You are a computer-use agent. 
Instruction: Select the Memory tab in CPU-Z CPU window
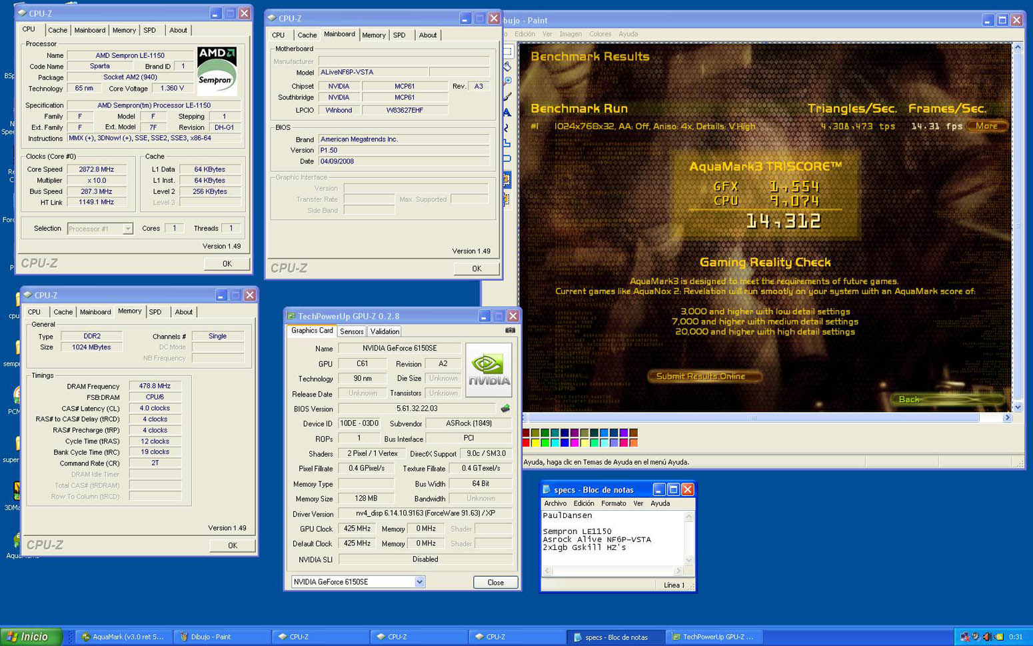pos(124,30)
